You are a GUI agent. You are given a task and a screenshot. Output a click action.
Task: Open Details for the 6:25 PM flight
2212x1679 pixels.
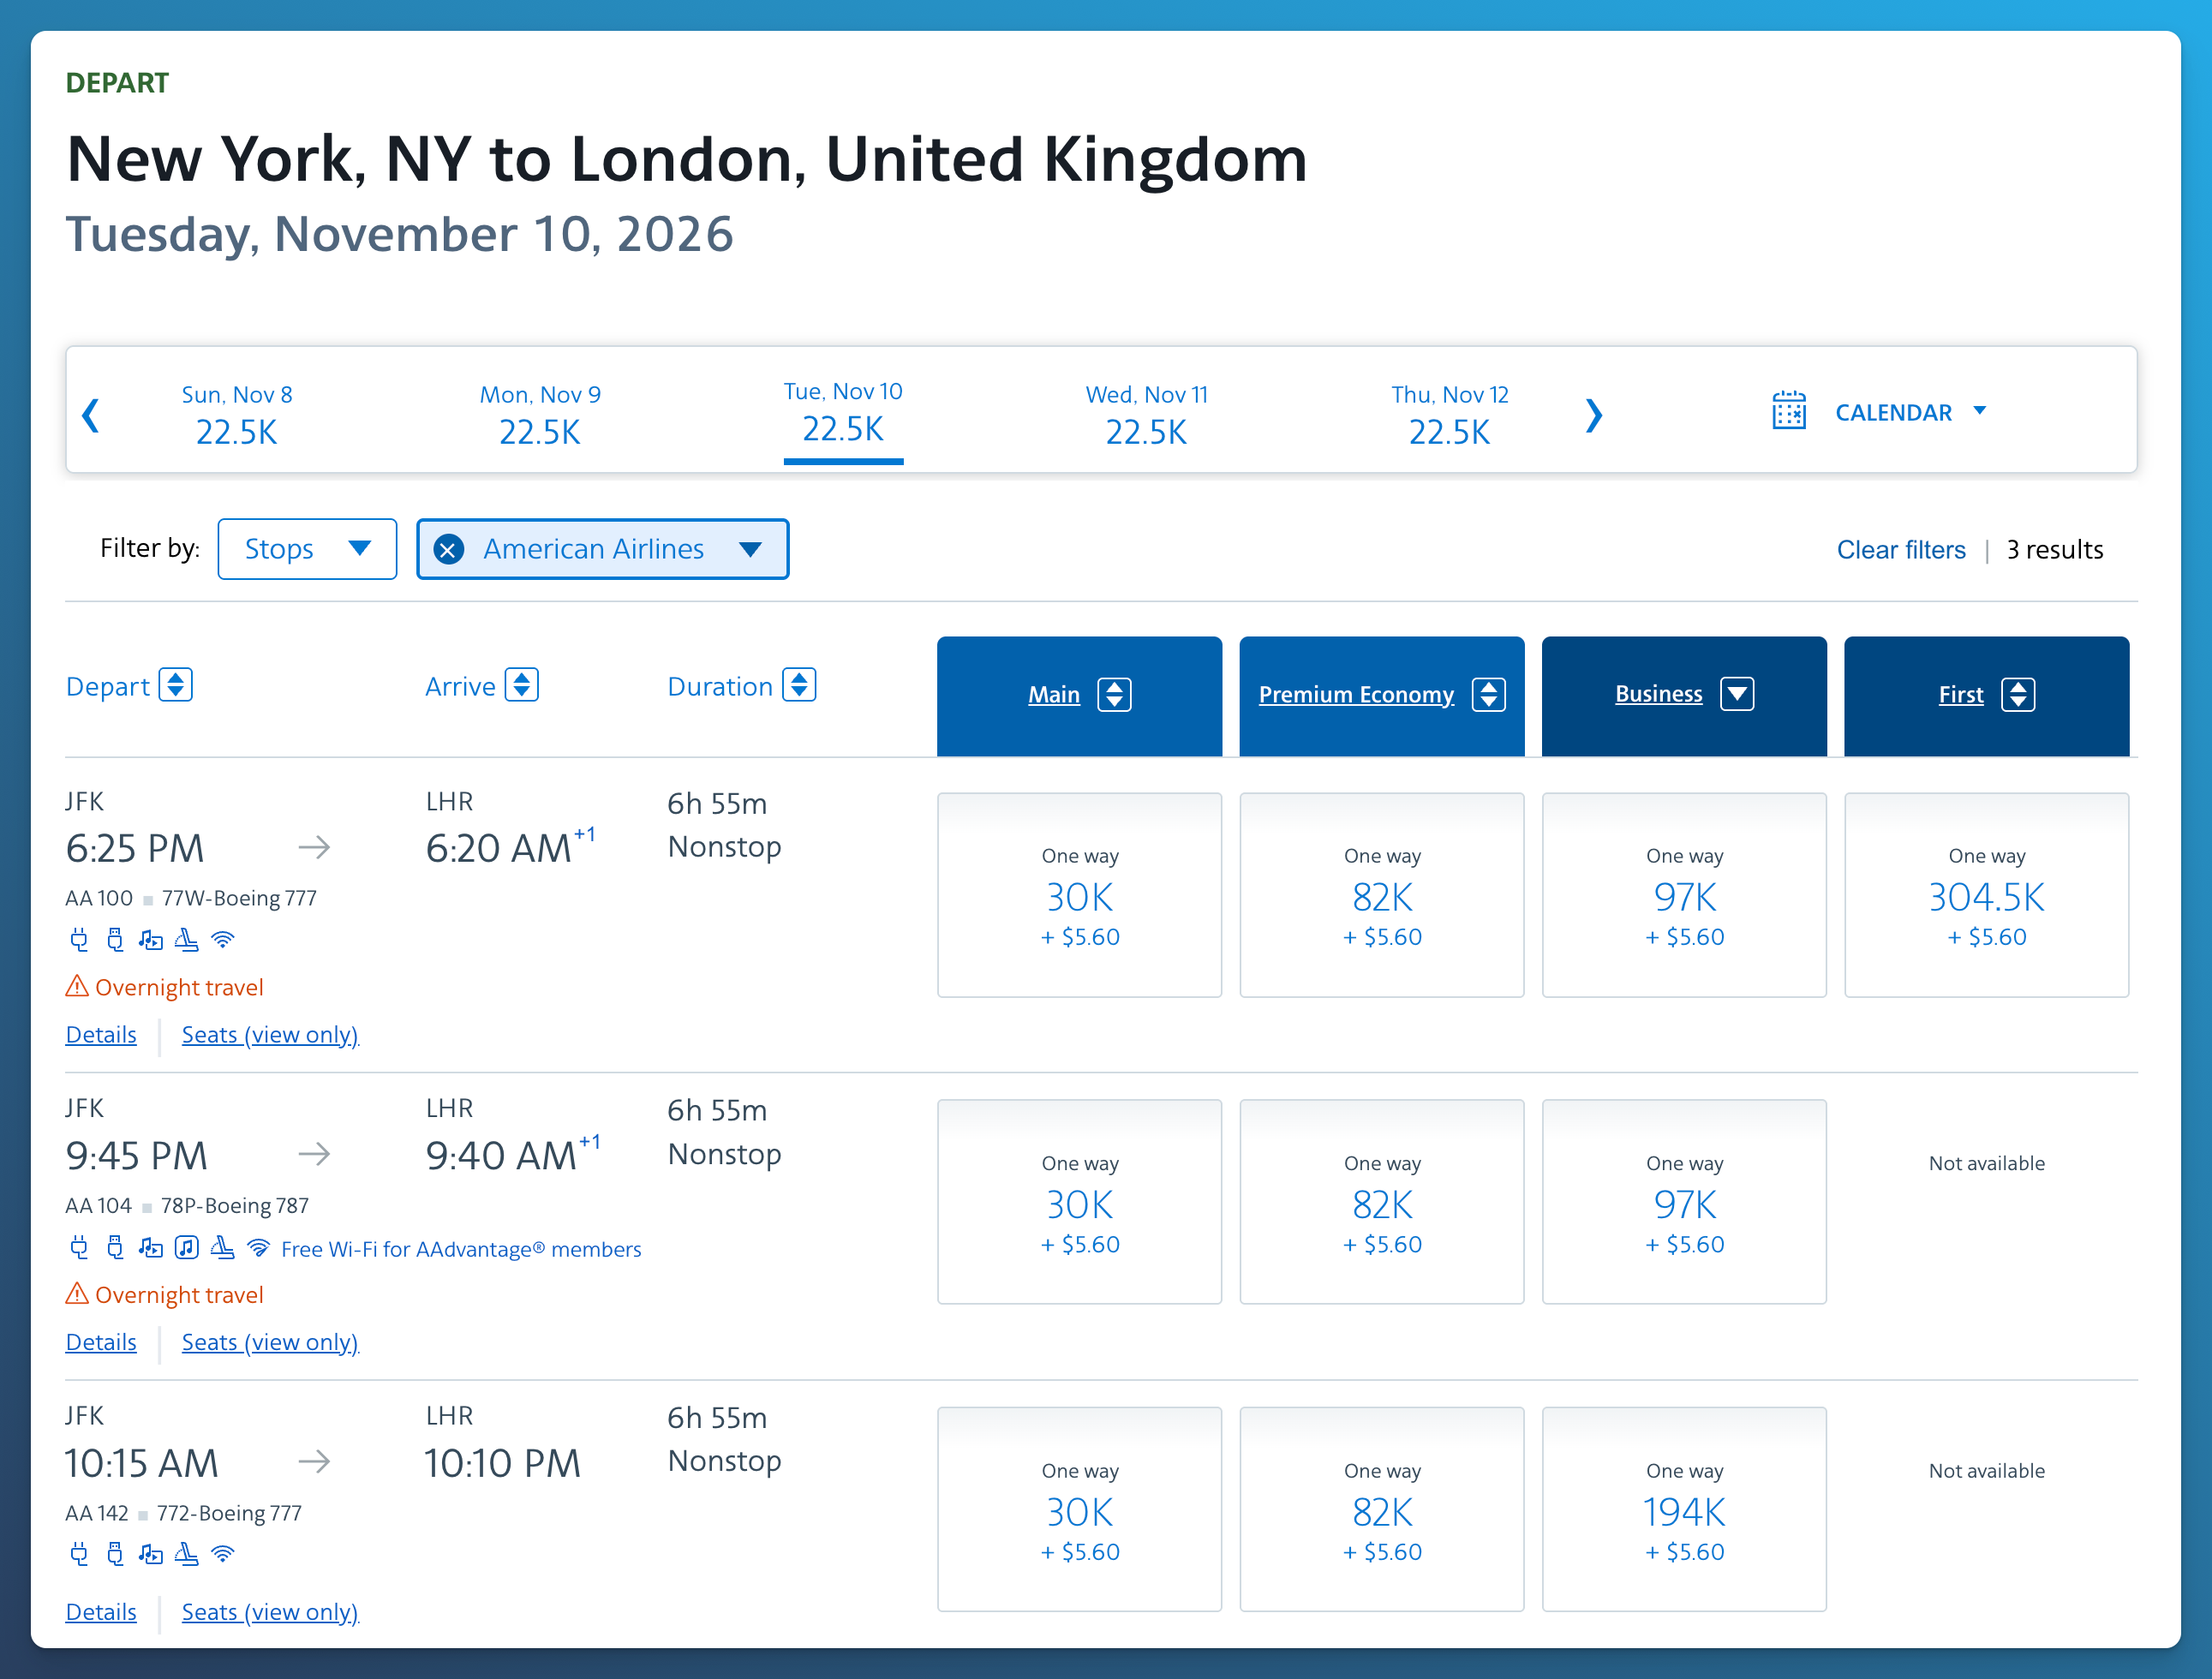(101, 1034)
